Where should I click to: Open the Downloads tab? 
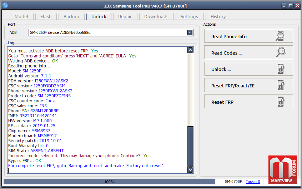[x=156, y=16]
